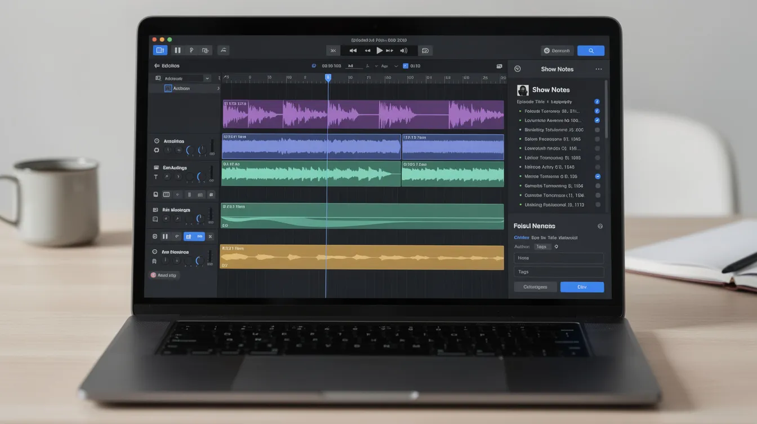Toggle the gray circle on fourth Show Notes row

coord(597,130)
